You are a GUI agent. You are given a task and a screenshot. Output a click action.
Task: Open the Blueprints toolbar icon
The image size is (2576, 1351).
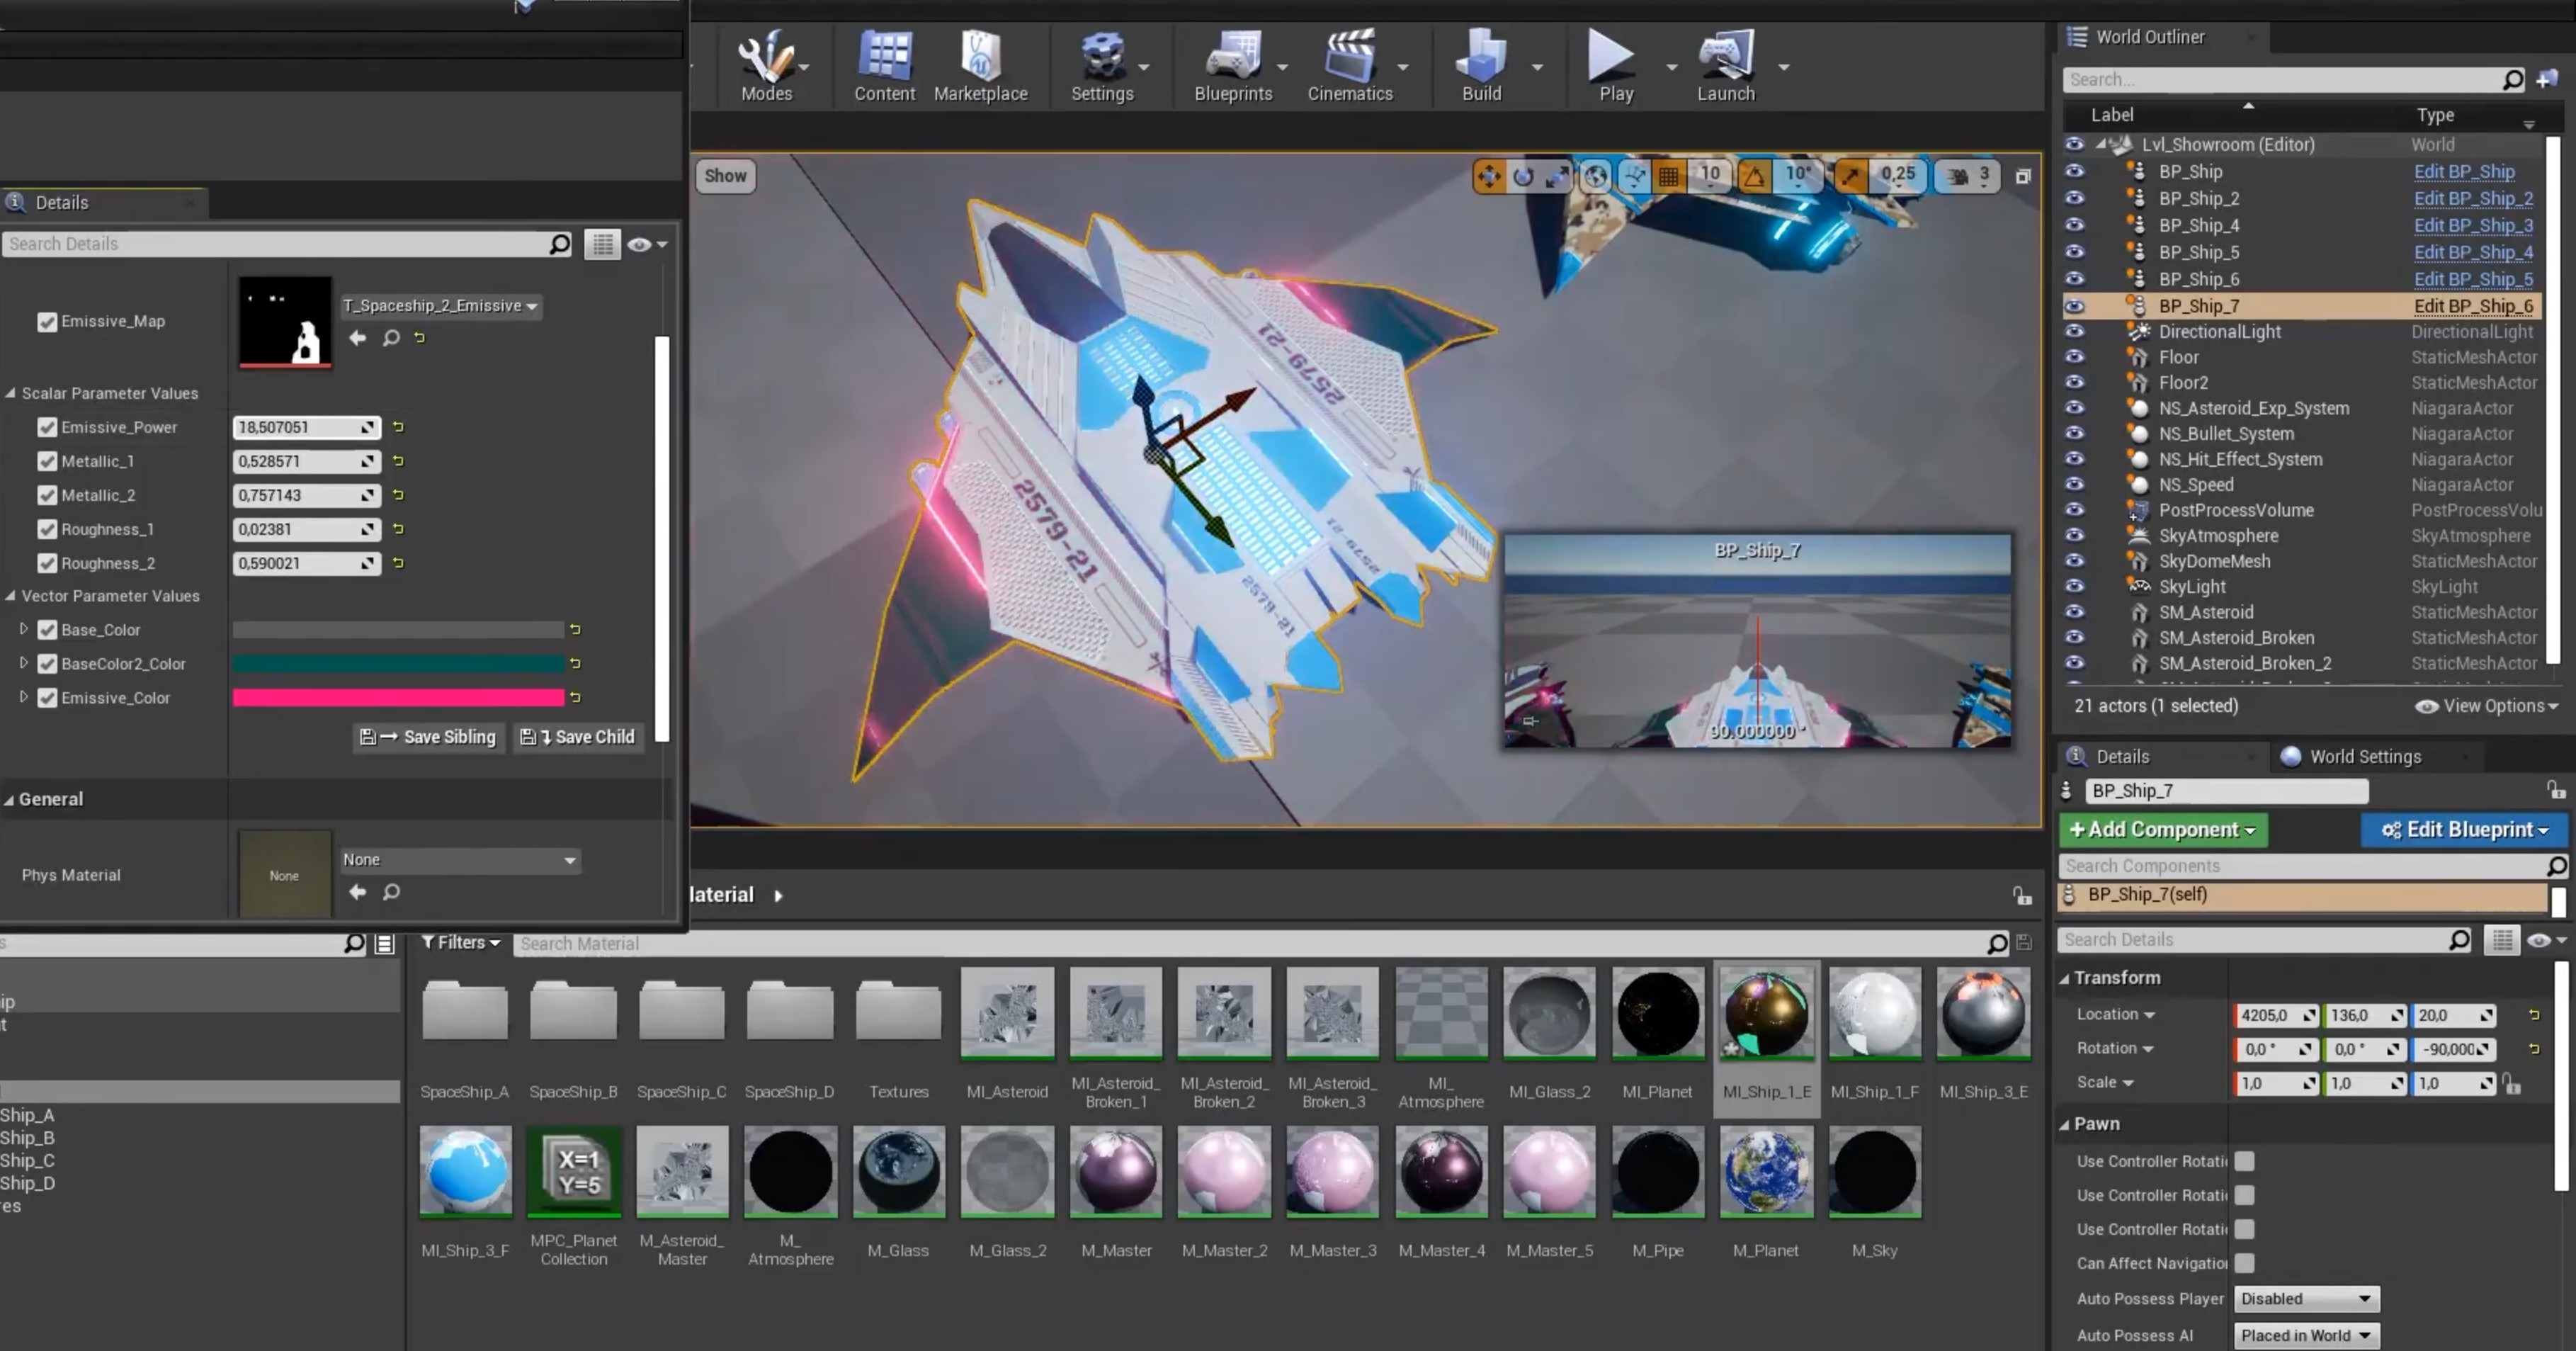pyautogui.click(x=1233, y=66)
